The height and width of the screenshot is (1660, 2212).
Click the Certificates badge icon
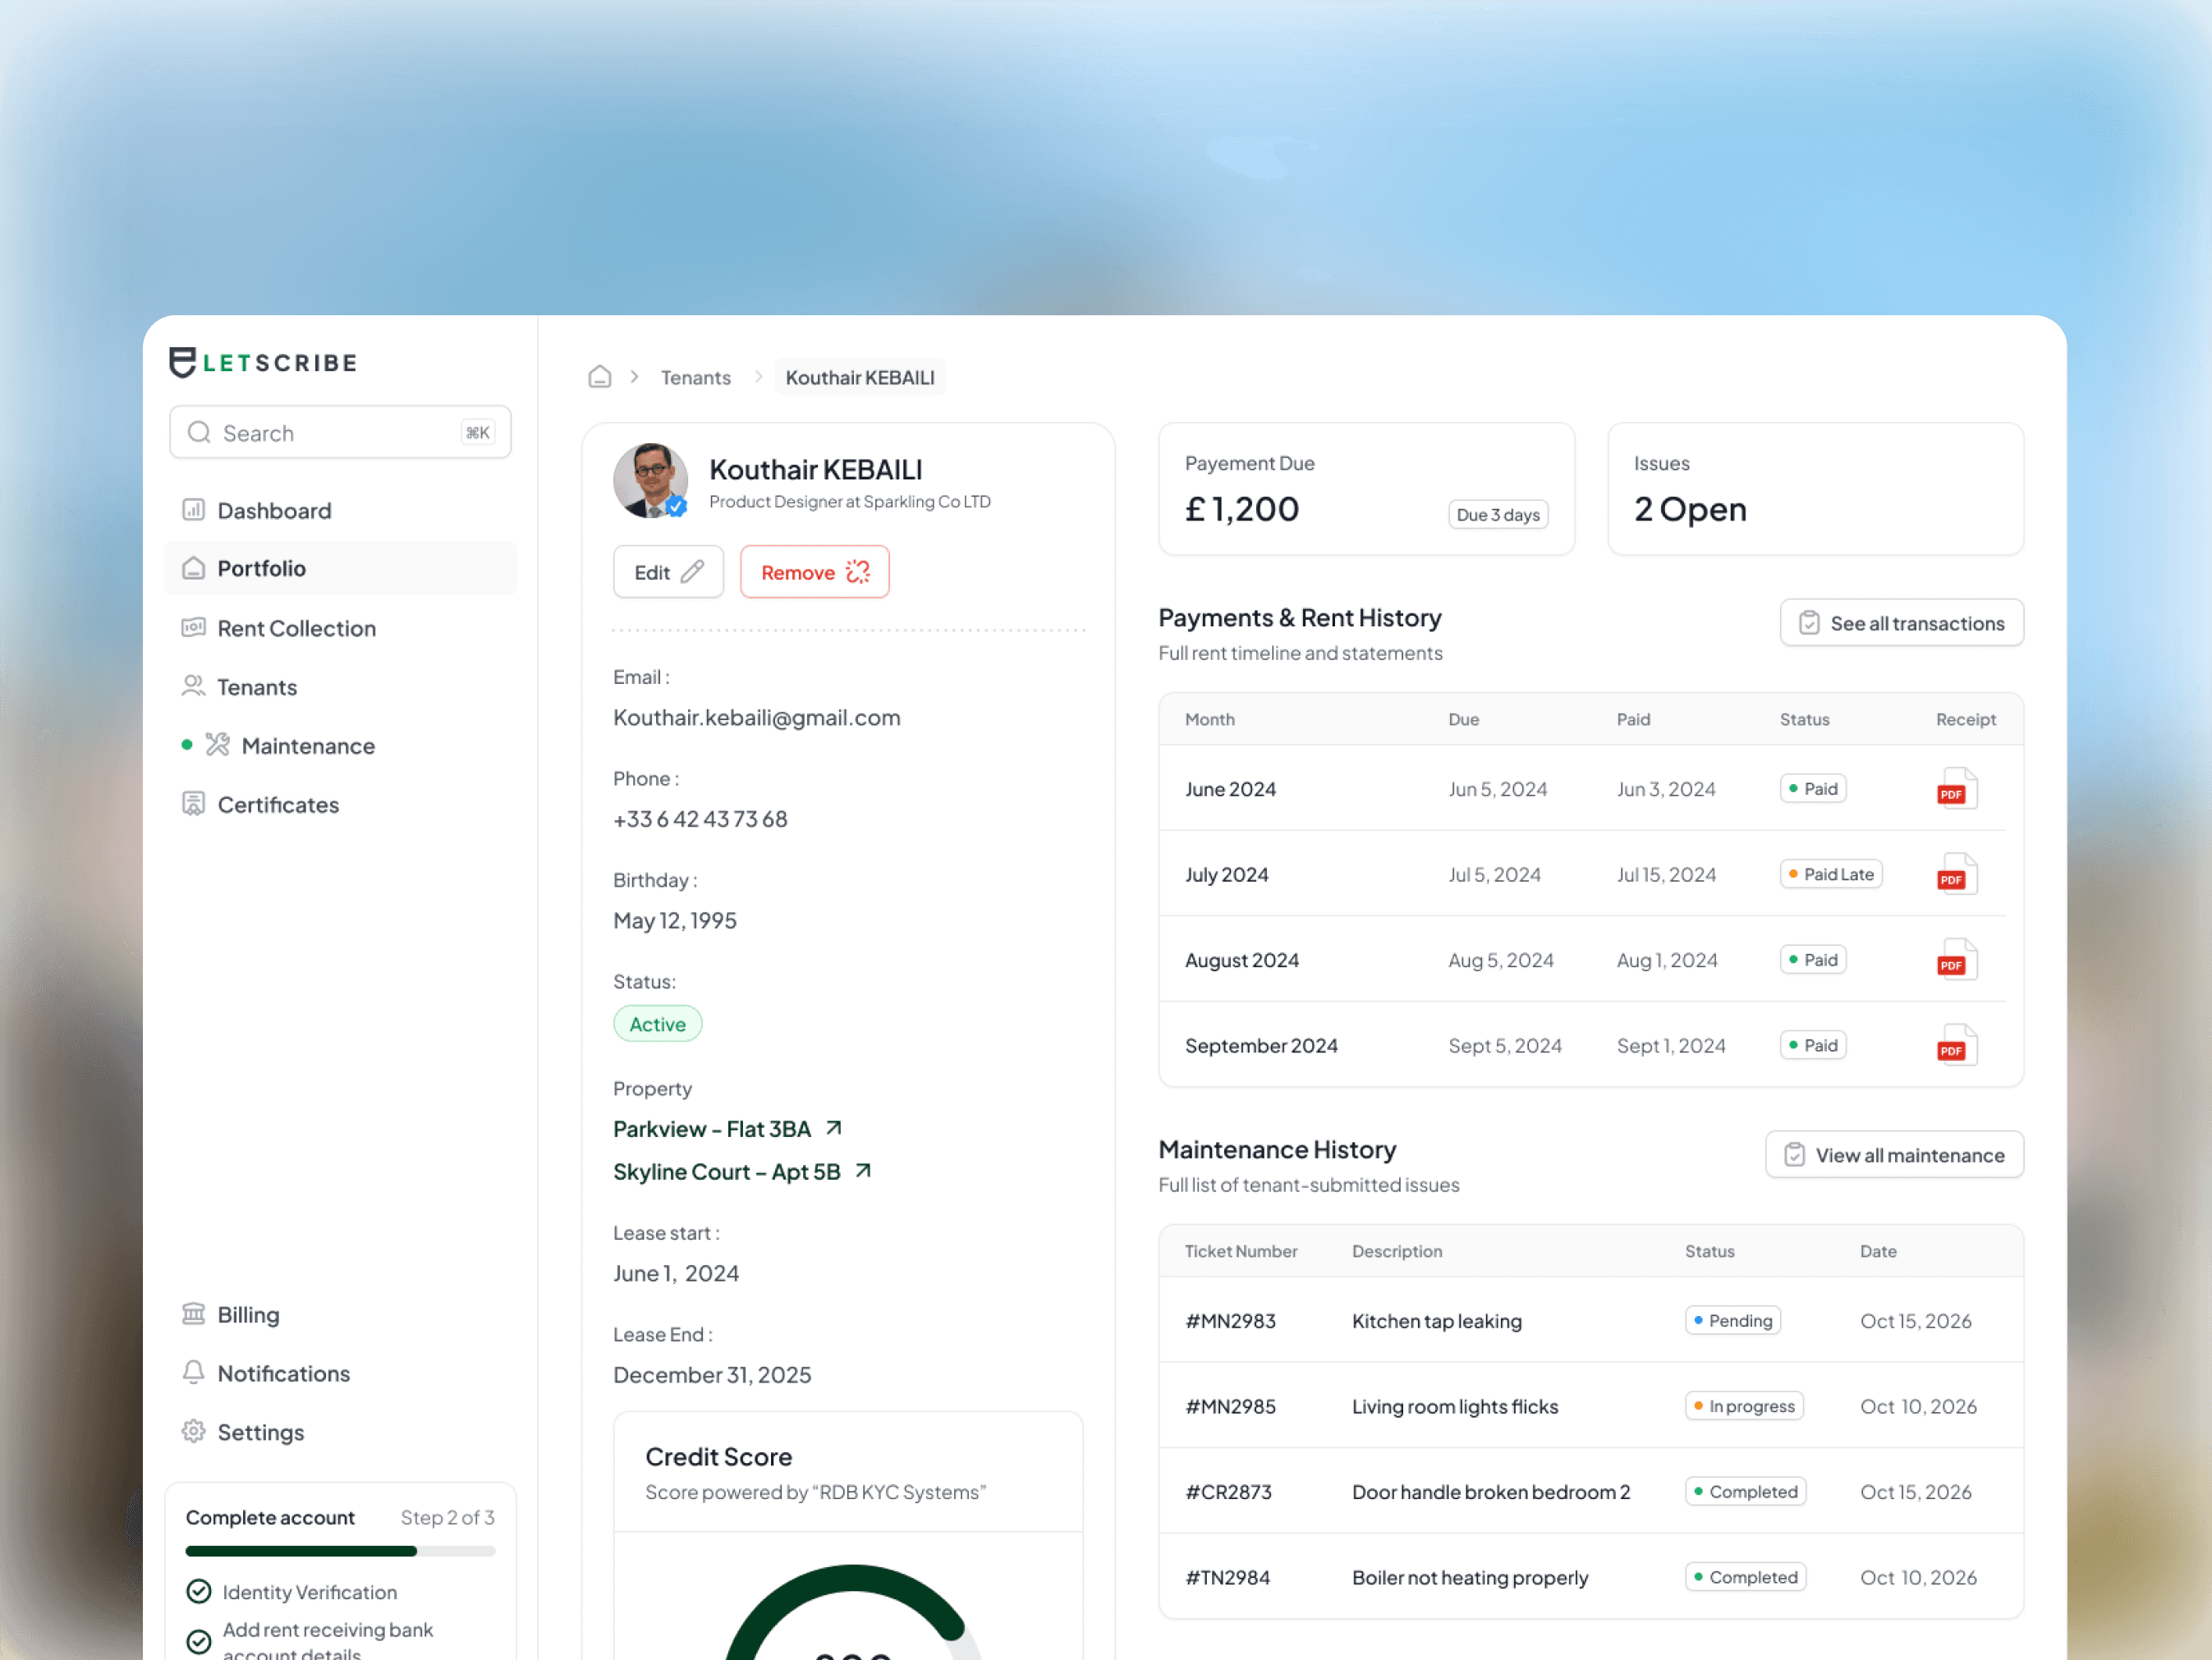point(194,804)
